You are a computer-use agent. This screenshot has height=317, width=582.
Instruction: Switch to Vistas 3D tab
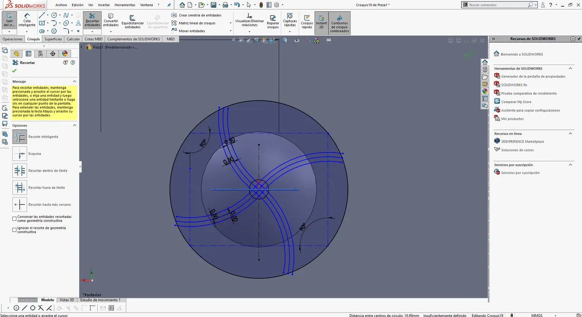point(67,300)
